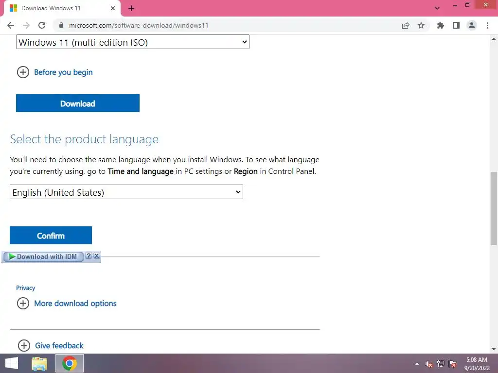Show hidden system tray icons
498x373 pixels.
tap(417, 364)
